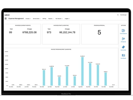This screenshot has width=133, height=100.
Task: Expand the Invoices menu dropdown
Action: [x=28, y=19]
